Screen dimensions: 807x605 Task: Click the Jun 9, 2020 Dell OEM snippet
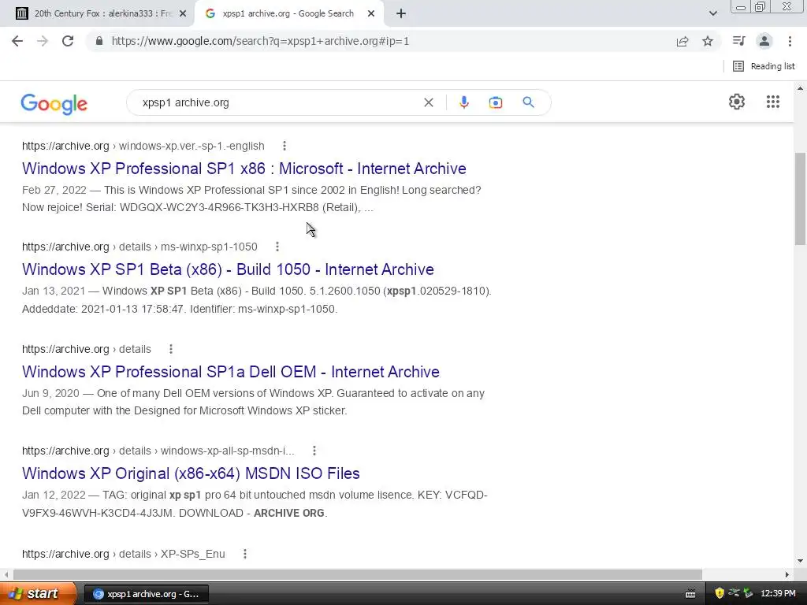254,402
